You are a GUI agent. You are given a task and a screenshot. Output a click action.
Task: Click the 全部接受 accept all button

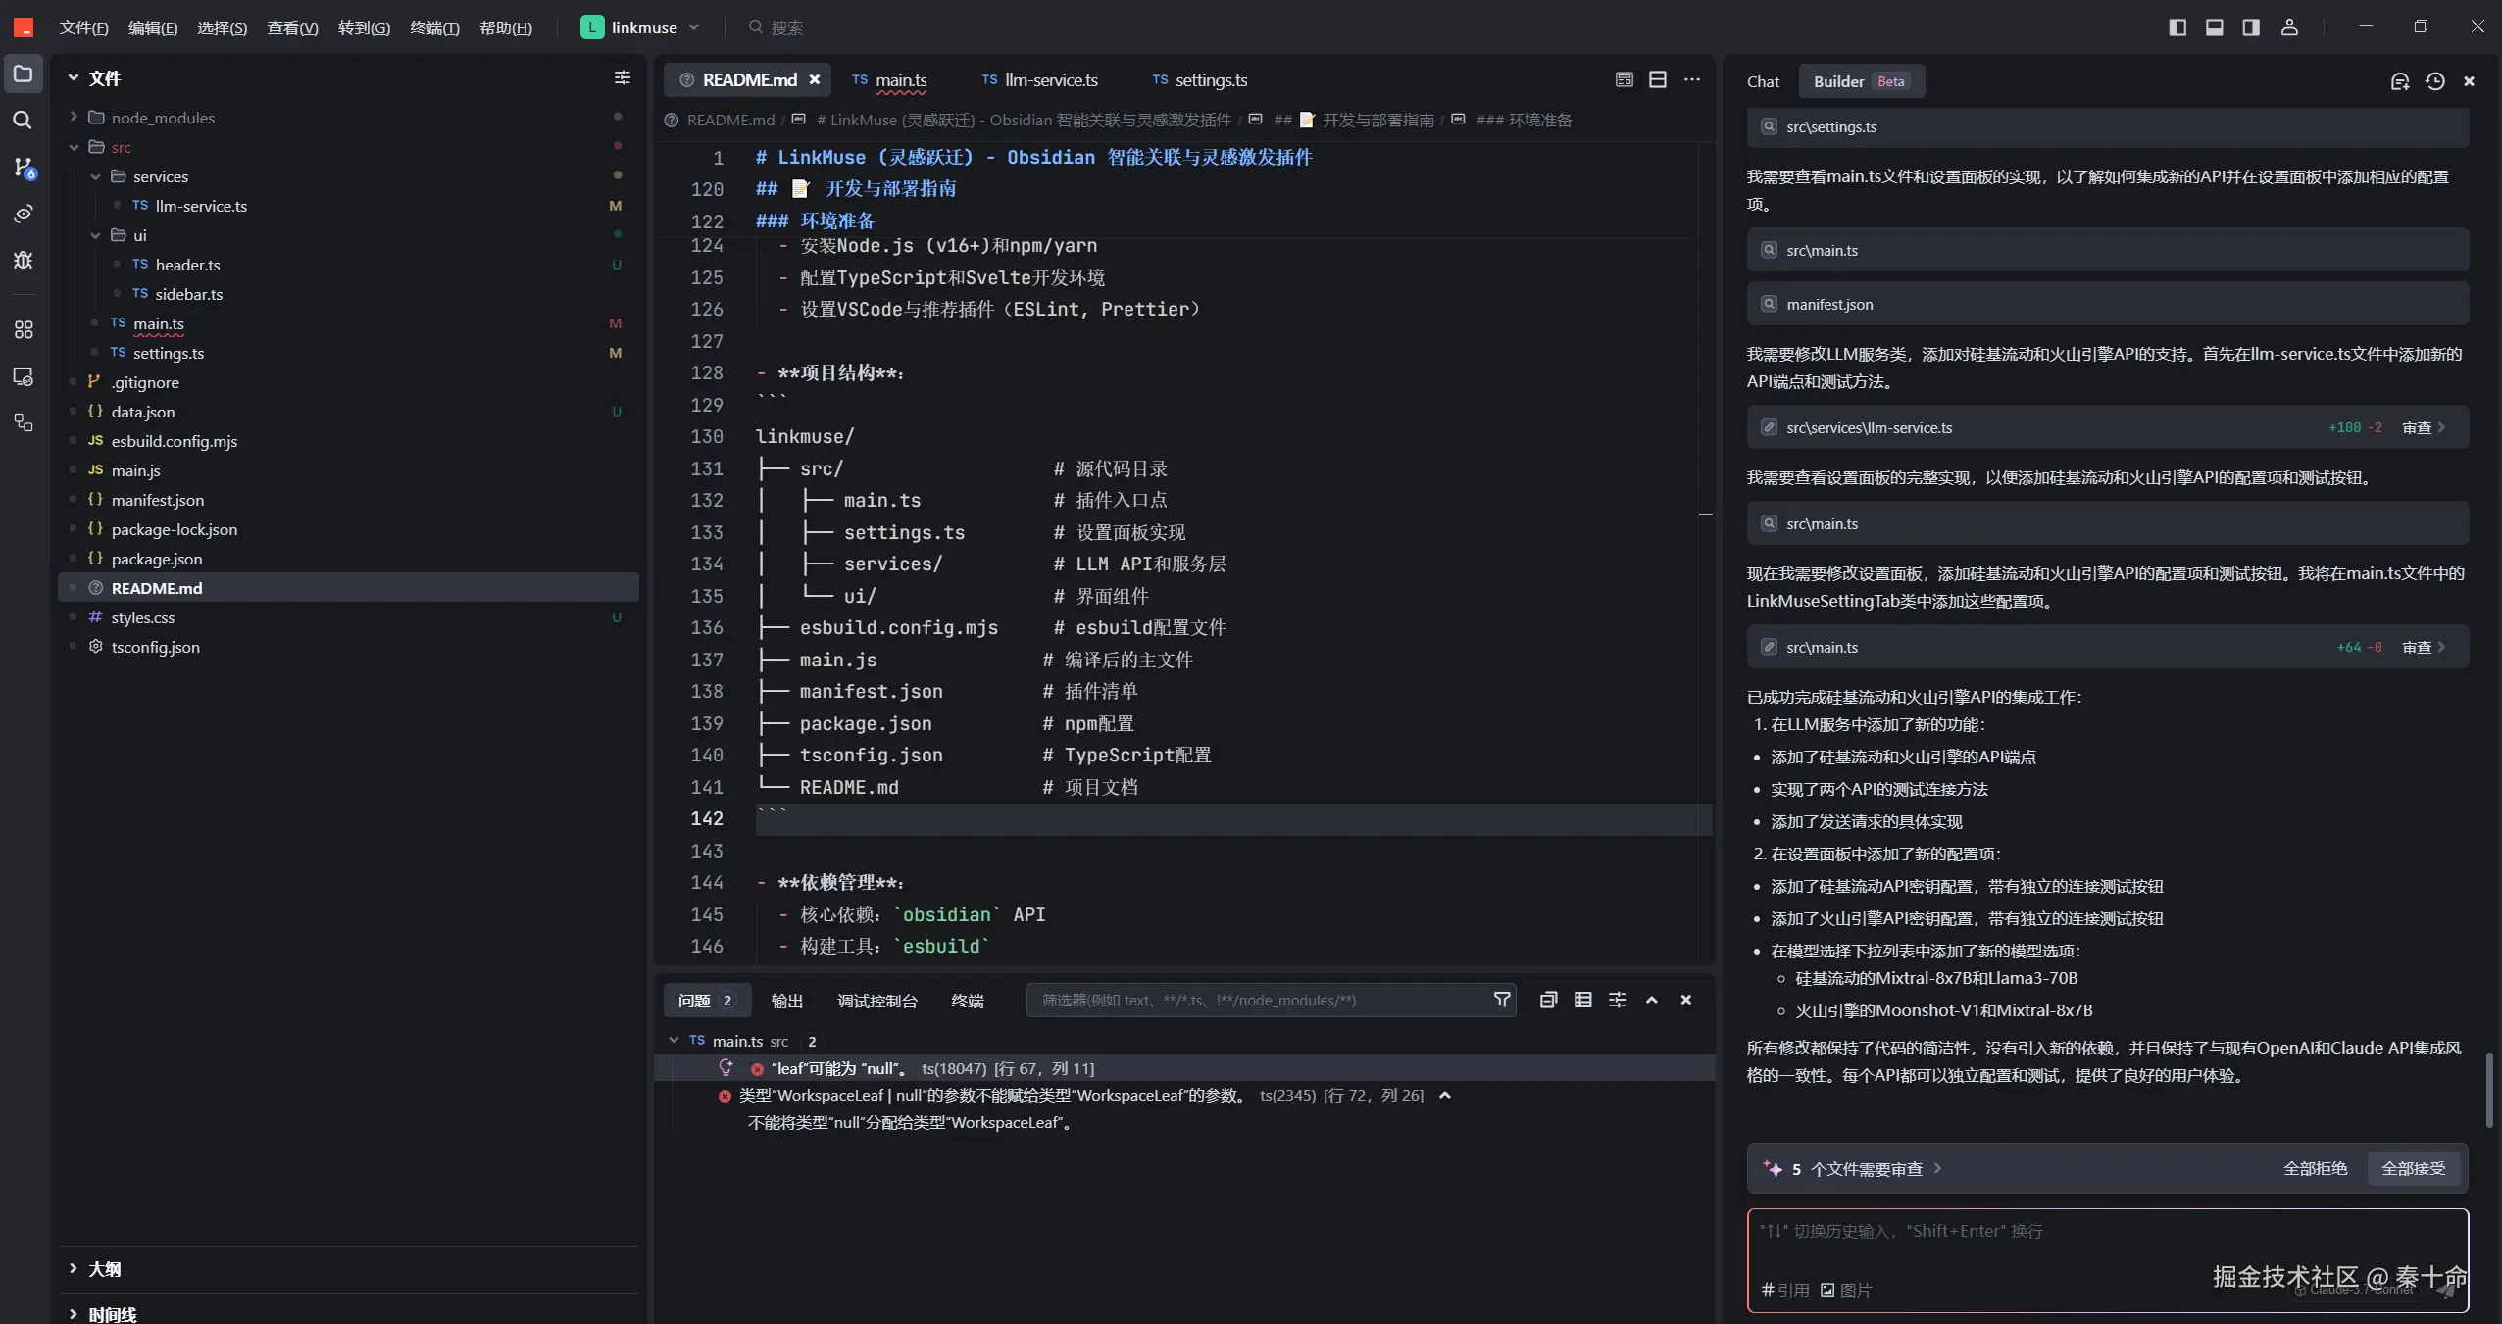point(2413,1168)
